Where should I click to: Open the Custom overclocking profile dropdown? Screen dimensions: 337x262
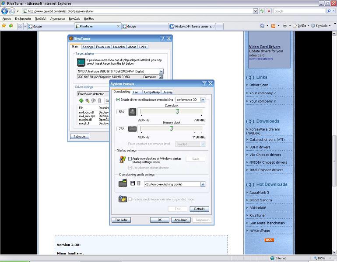coord(203,184)
